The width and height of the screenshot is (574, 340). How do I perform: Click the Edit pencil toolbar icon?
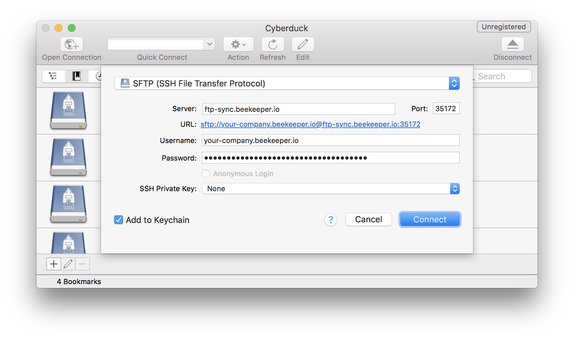point(303,45)
